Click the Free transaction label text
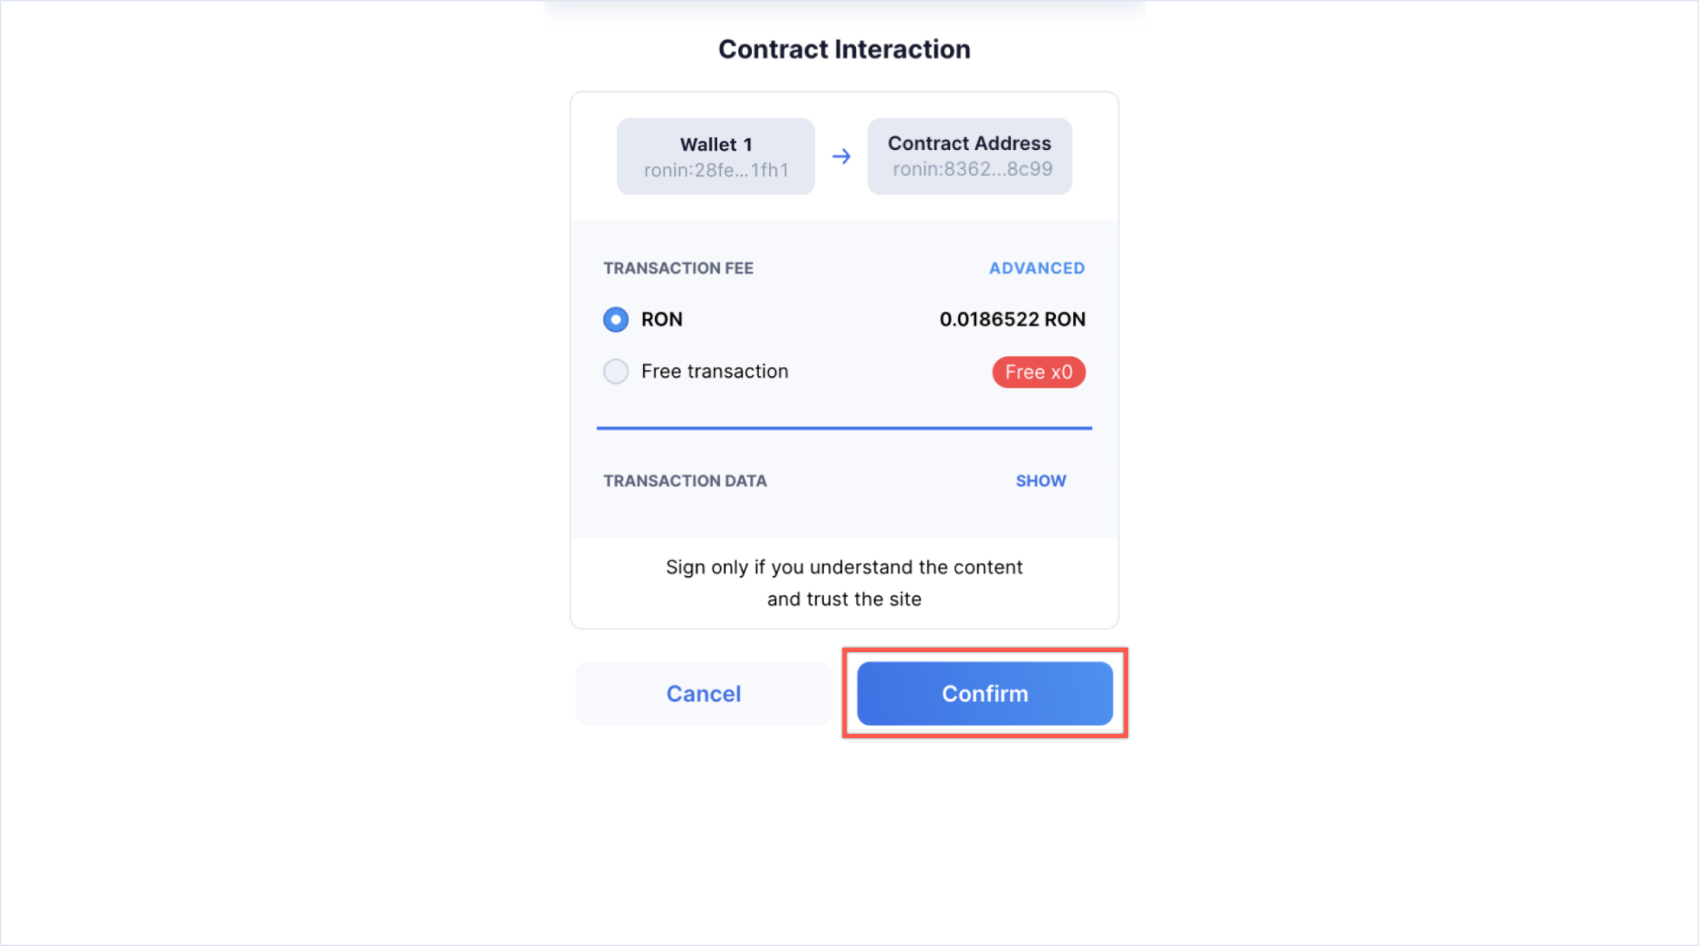Image resolution: width=1699 pixels, height=946 pixels. (x=715, y=371)
